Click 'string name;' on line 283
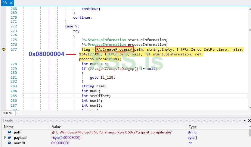The image size is (251, 147). (94, 86)
